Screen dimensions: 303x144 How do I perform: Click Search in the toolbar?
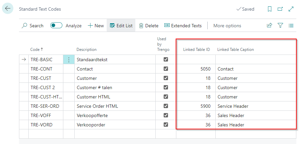32,26
